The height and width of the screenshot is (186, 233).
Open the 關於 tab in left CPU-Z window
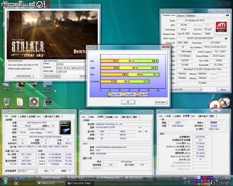point(58,117)
